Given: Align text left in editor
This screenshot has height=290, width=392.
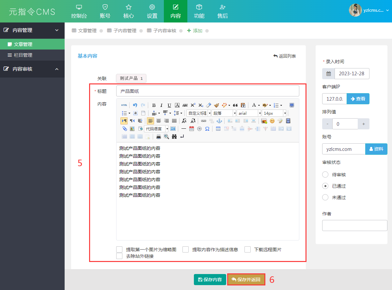Looking at the screenshot, I should point(150,121).
